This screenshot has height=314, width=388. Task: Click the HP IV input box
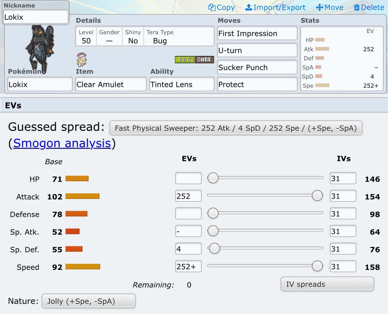click(343, 178)
